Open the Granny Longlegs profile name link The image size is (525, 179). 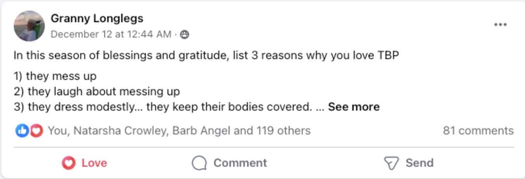(97, 18)
